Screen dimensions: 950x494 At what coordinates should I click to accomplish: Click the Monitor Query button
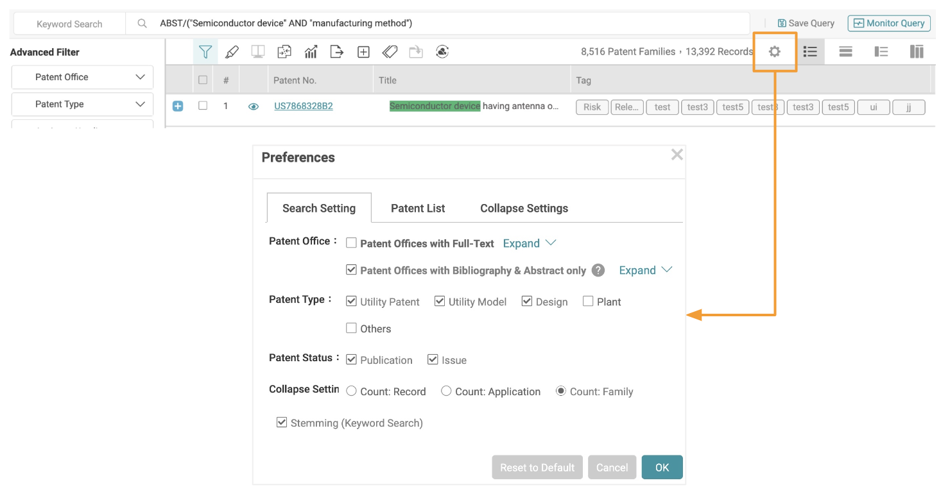pos(889,23)
